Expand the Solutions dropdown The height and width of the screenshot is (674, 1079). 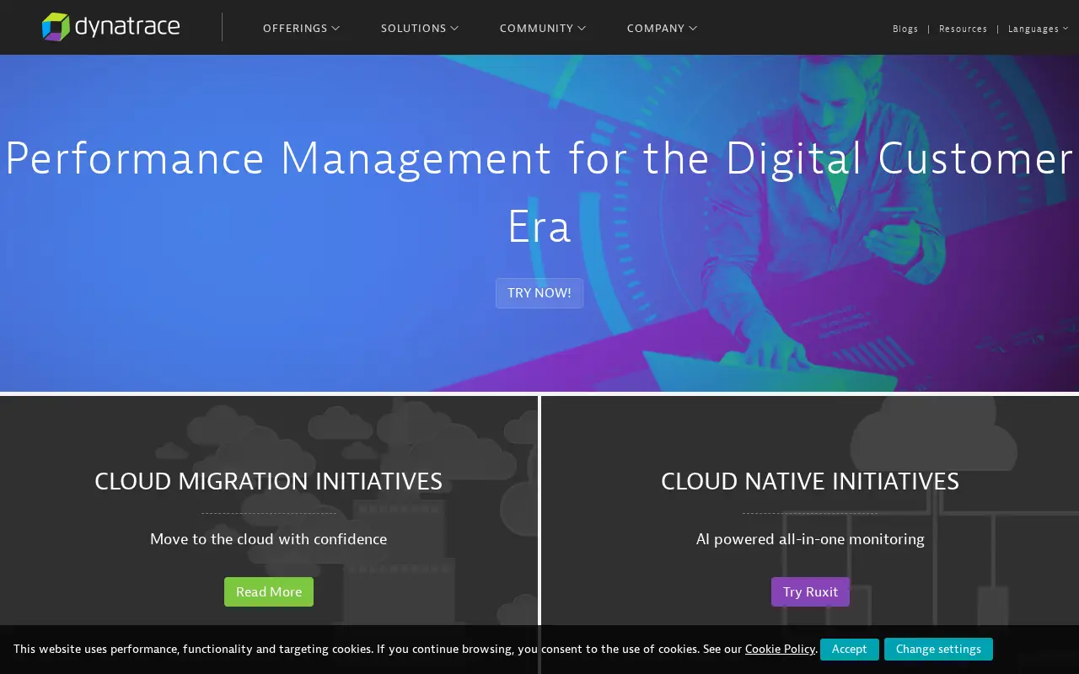click(x=420, y=28)
